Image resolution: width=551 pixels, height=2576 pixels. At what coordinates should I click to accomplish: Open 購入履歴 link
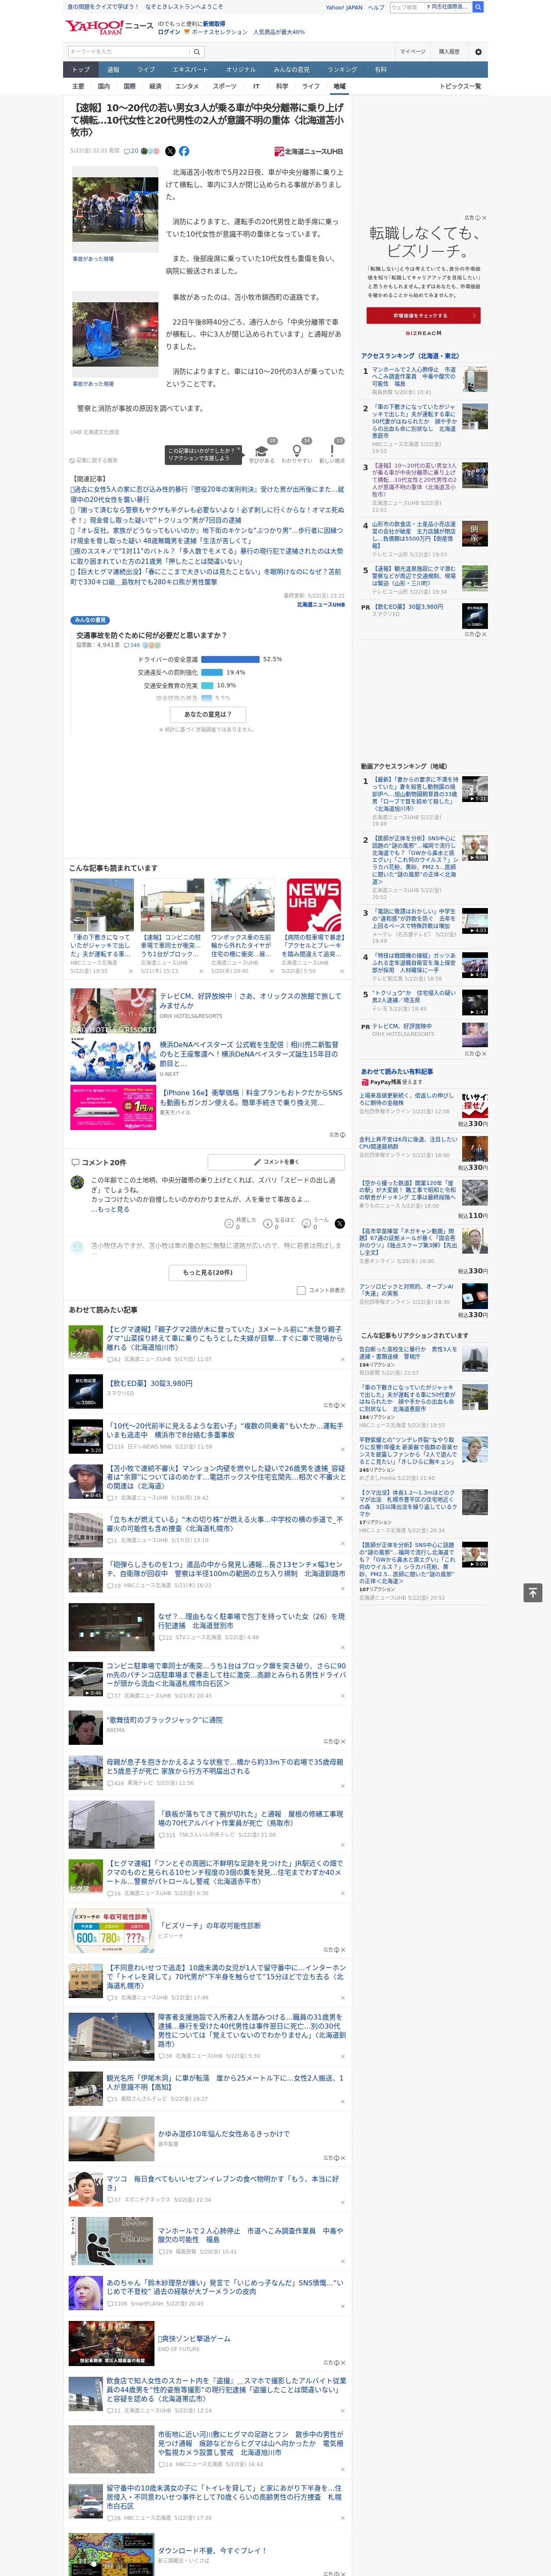pos(449,51)
